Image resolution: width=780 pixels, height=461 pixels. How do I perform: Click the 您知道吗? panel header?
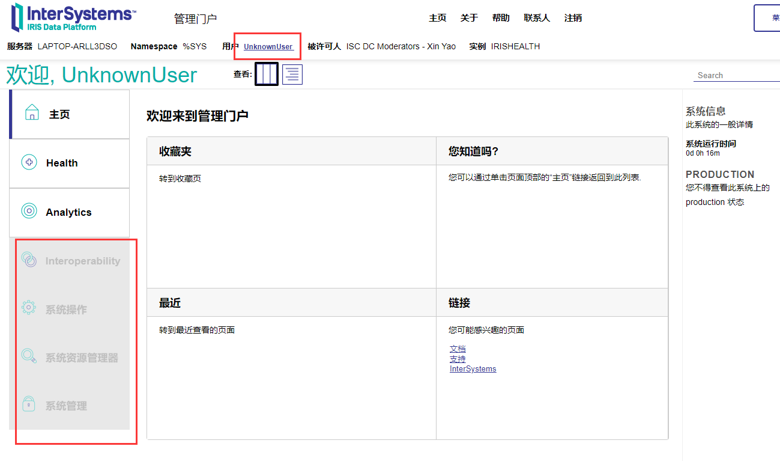pos(552,151)
